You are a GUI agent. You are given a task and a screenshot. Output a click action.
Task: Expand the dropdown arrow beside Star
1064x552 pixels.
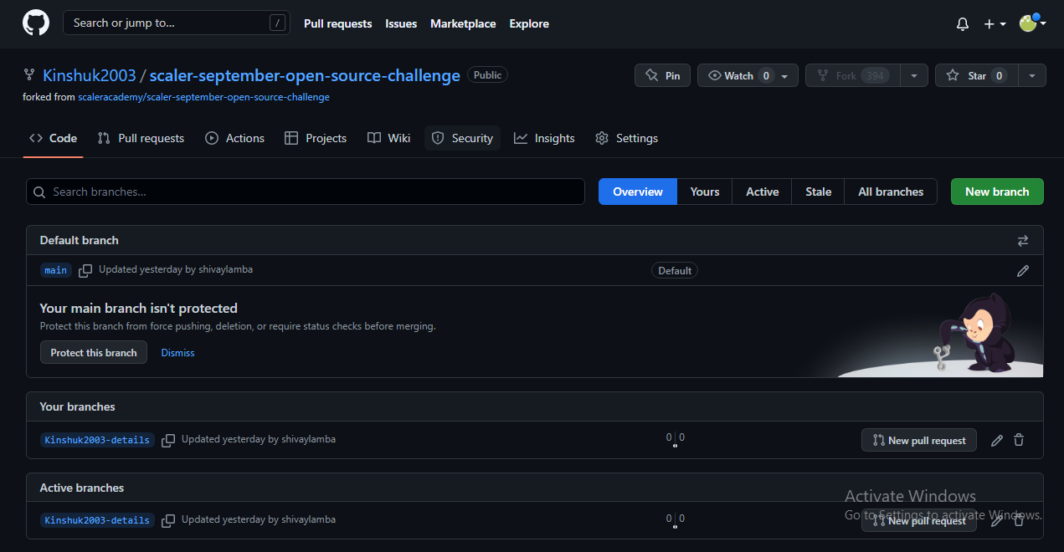[x=1032, y=75]
